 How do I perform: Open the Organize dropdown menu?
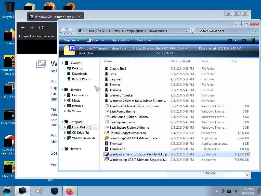[x=71, y=40]
